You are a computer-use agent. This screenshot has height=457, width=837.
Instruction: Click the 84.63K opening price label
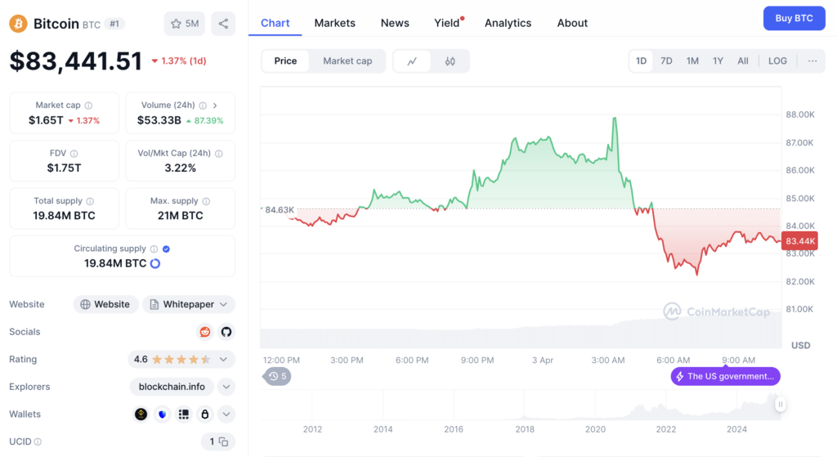coord(280,210)
